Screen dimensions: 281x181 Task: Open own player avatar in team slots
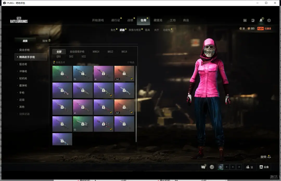(220, 167)
